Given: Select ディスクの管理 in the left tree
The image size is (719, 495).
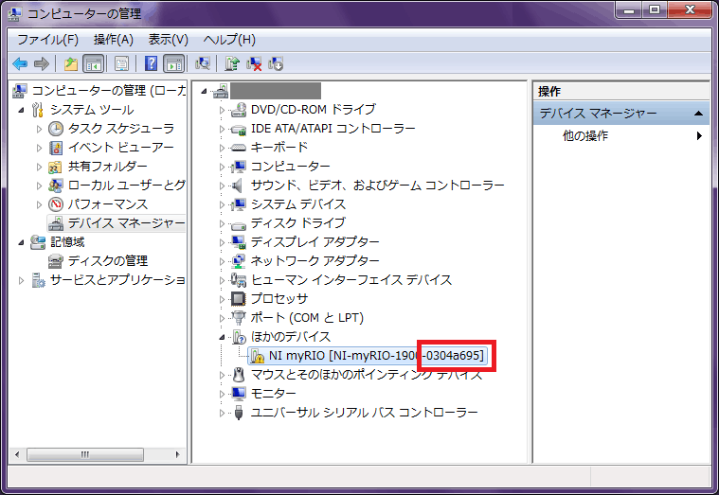Looking at the screenshot, I should [107, 261].
